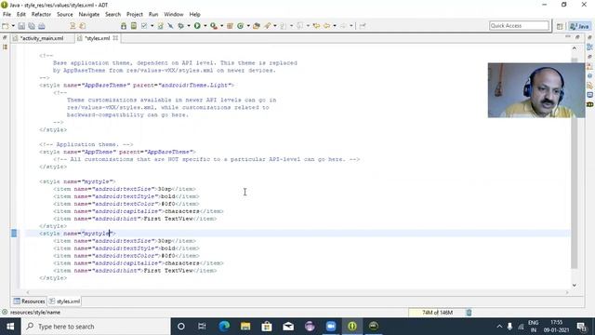Switch to the activity_main.xml editor tab
The width and height of the screenshot is (595, 335).
click(42, 38)
